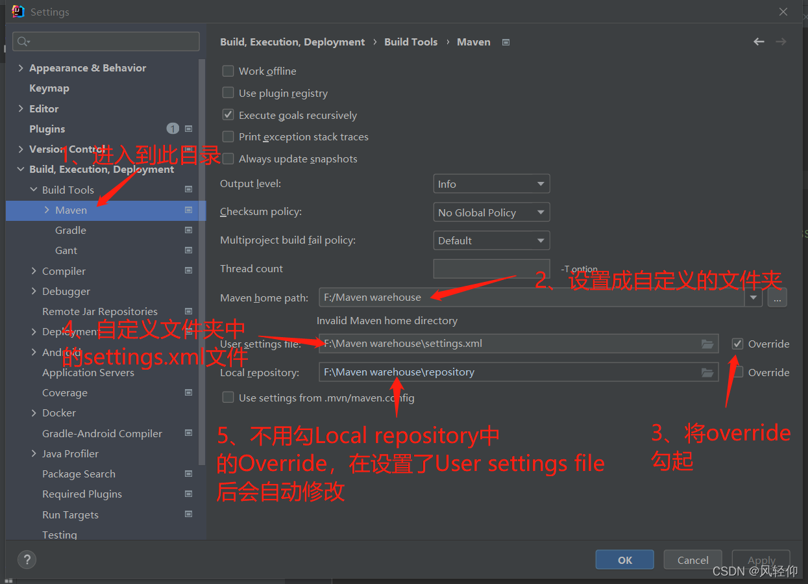Expand the Docker node

coord(34,413)
